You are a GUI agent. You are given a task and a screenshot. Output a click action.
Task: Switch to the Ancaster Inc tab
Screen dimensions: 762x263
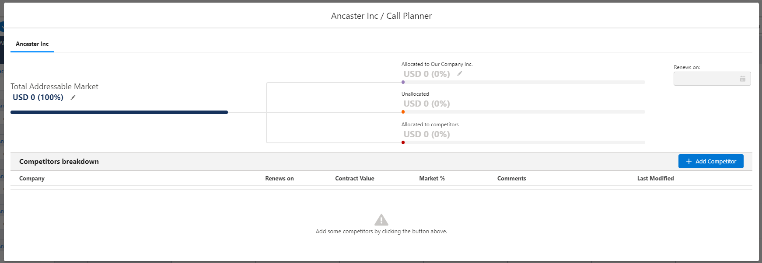point(32,44)
